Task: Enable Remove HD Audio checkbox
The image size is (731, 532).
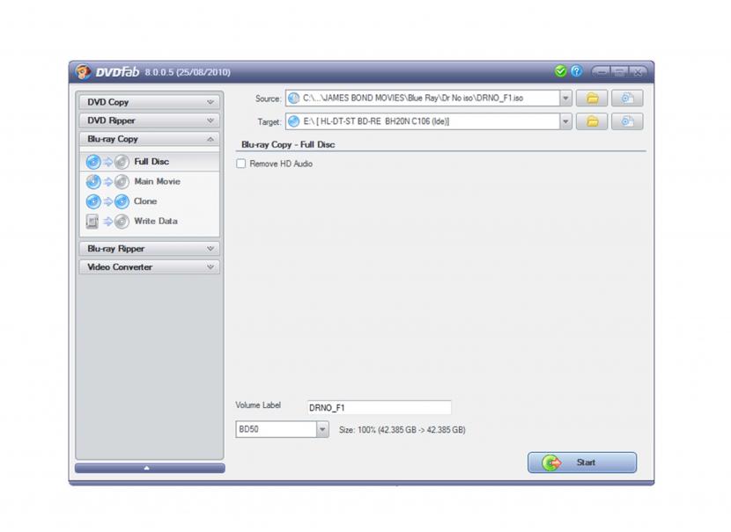Action: click(x=241, y=164)
